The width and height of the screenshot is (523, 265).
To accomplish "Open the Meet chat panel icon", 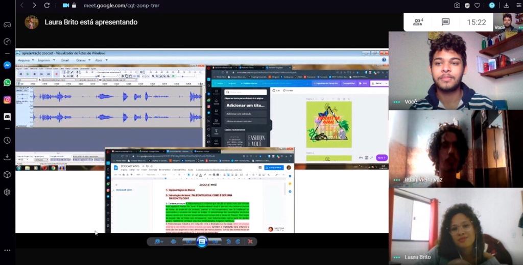I will pos(445,22).
